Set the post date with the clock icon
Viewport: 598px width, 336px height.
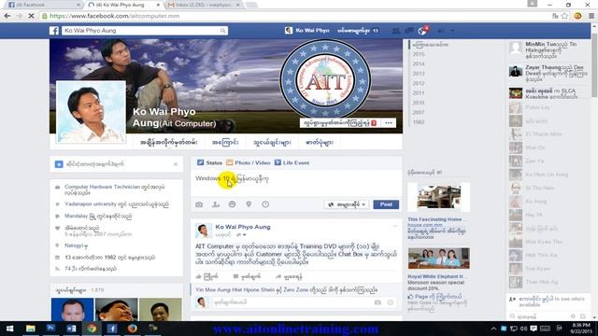pyautogui.click(x=265, y=204)
